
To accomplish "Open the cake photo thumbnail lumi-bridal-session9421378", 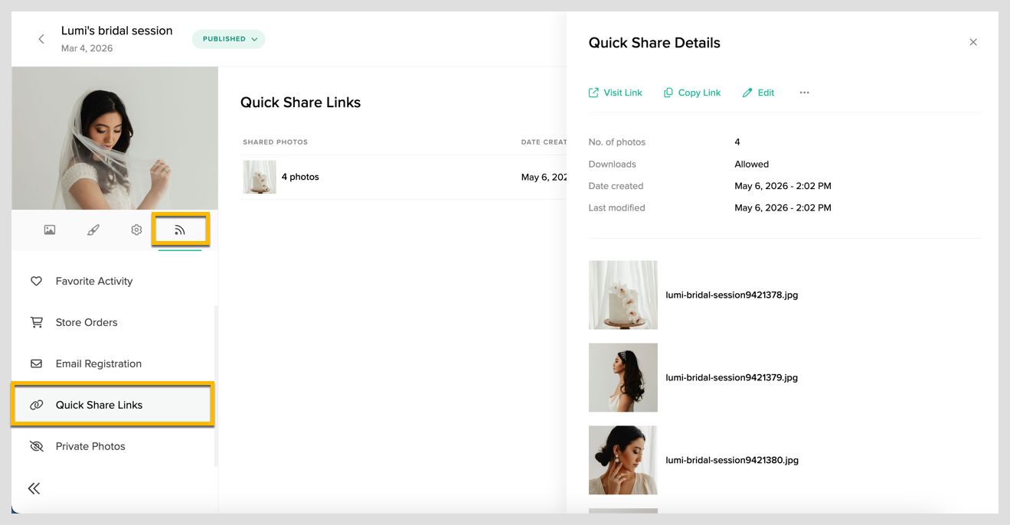I will pos(623,295).
